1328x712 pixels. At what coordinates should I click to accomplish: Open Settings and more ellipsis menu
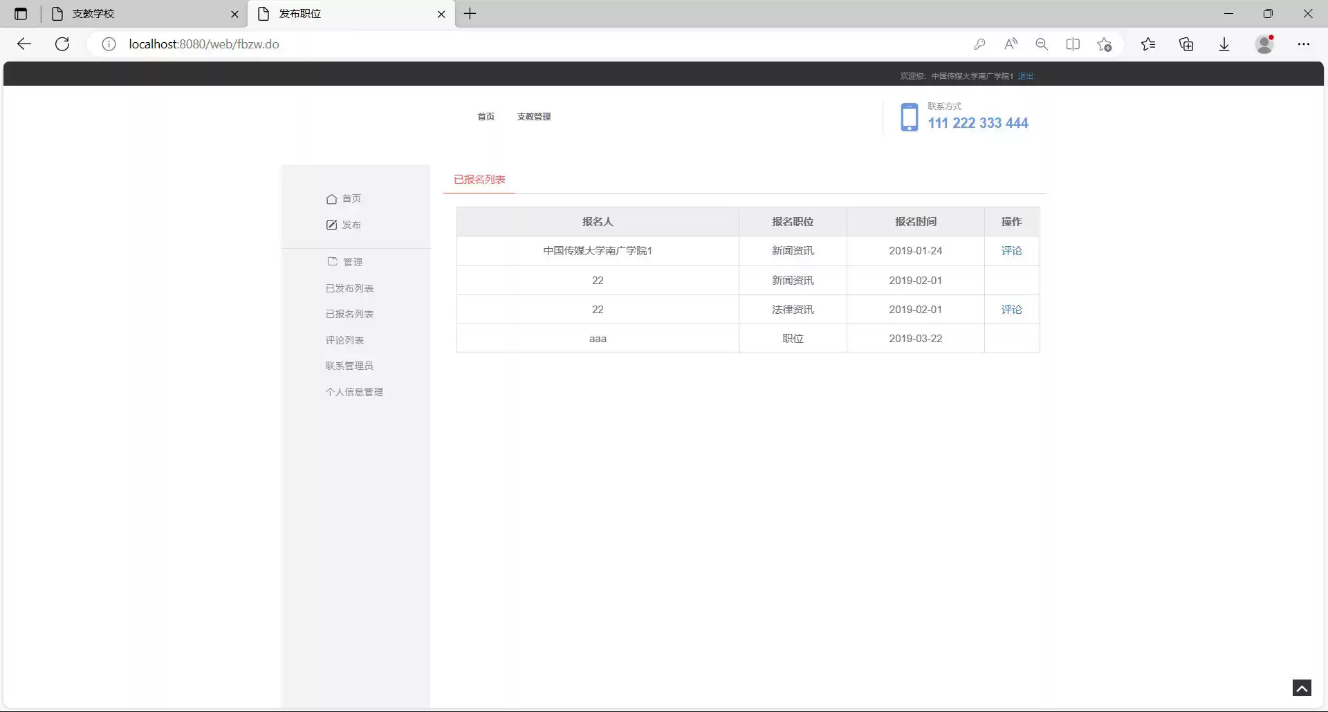(x=1304, y=44)
